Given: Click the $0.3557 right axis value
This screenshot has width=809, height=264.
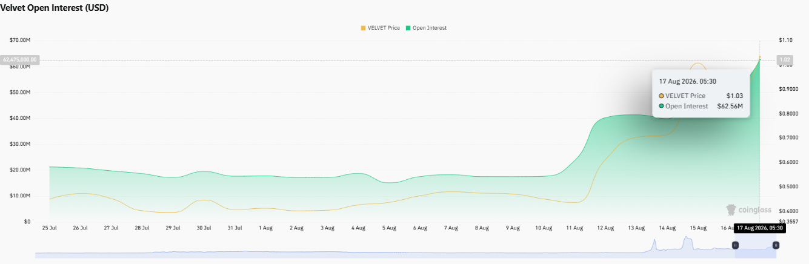Looking at the screenshot, I should pyautogui.click(x=788, y=222).
